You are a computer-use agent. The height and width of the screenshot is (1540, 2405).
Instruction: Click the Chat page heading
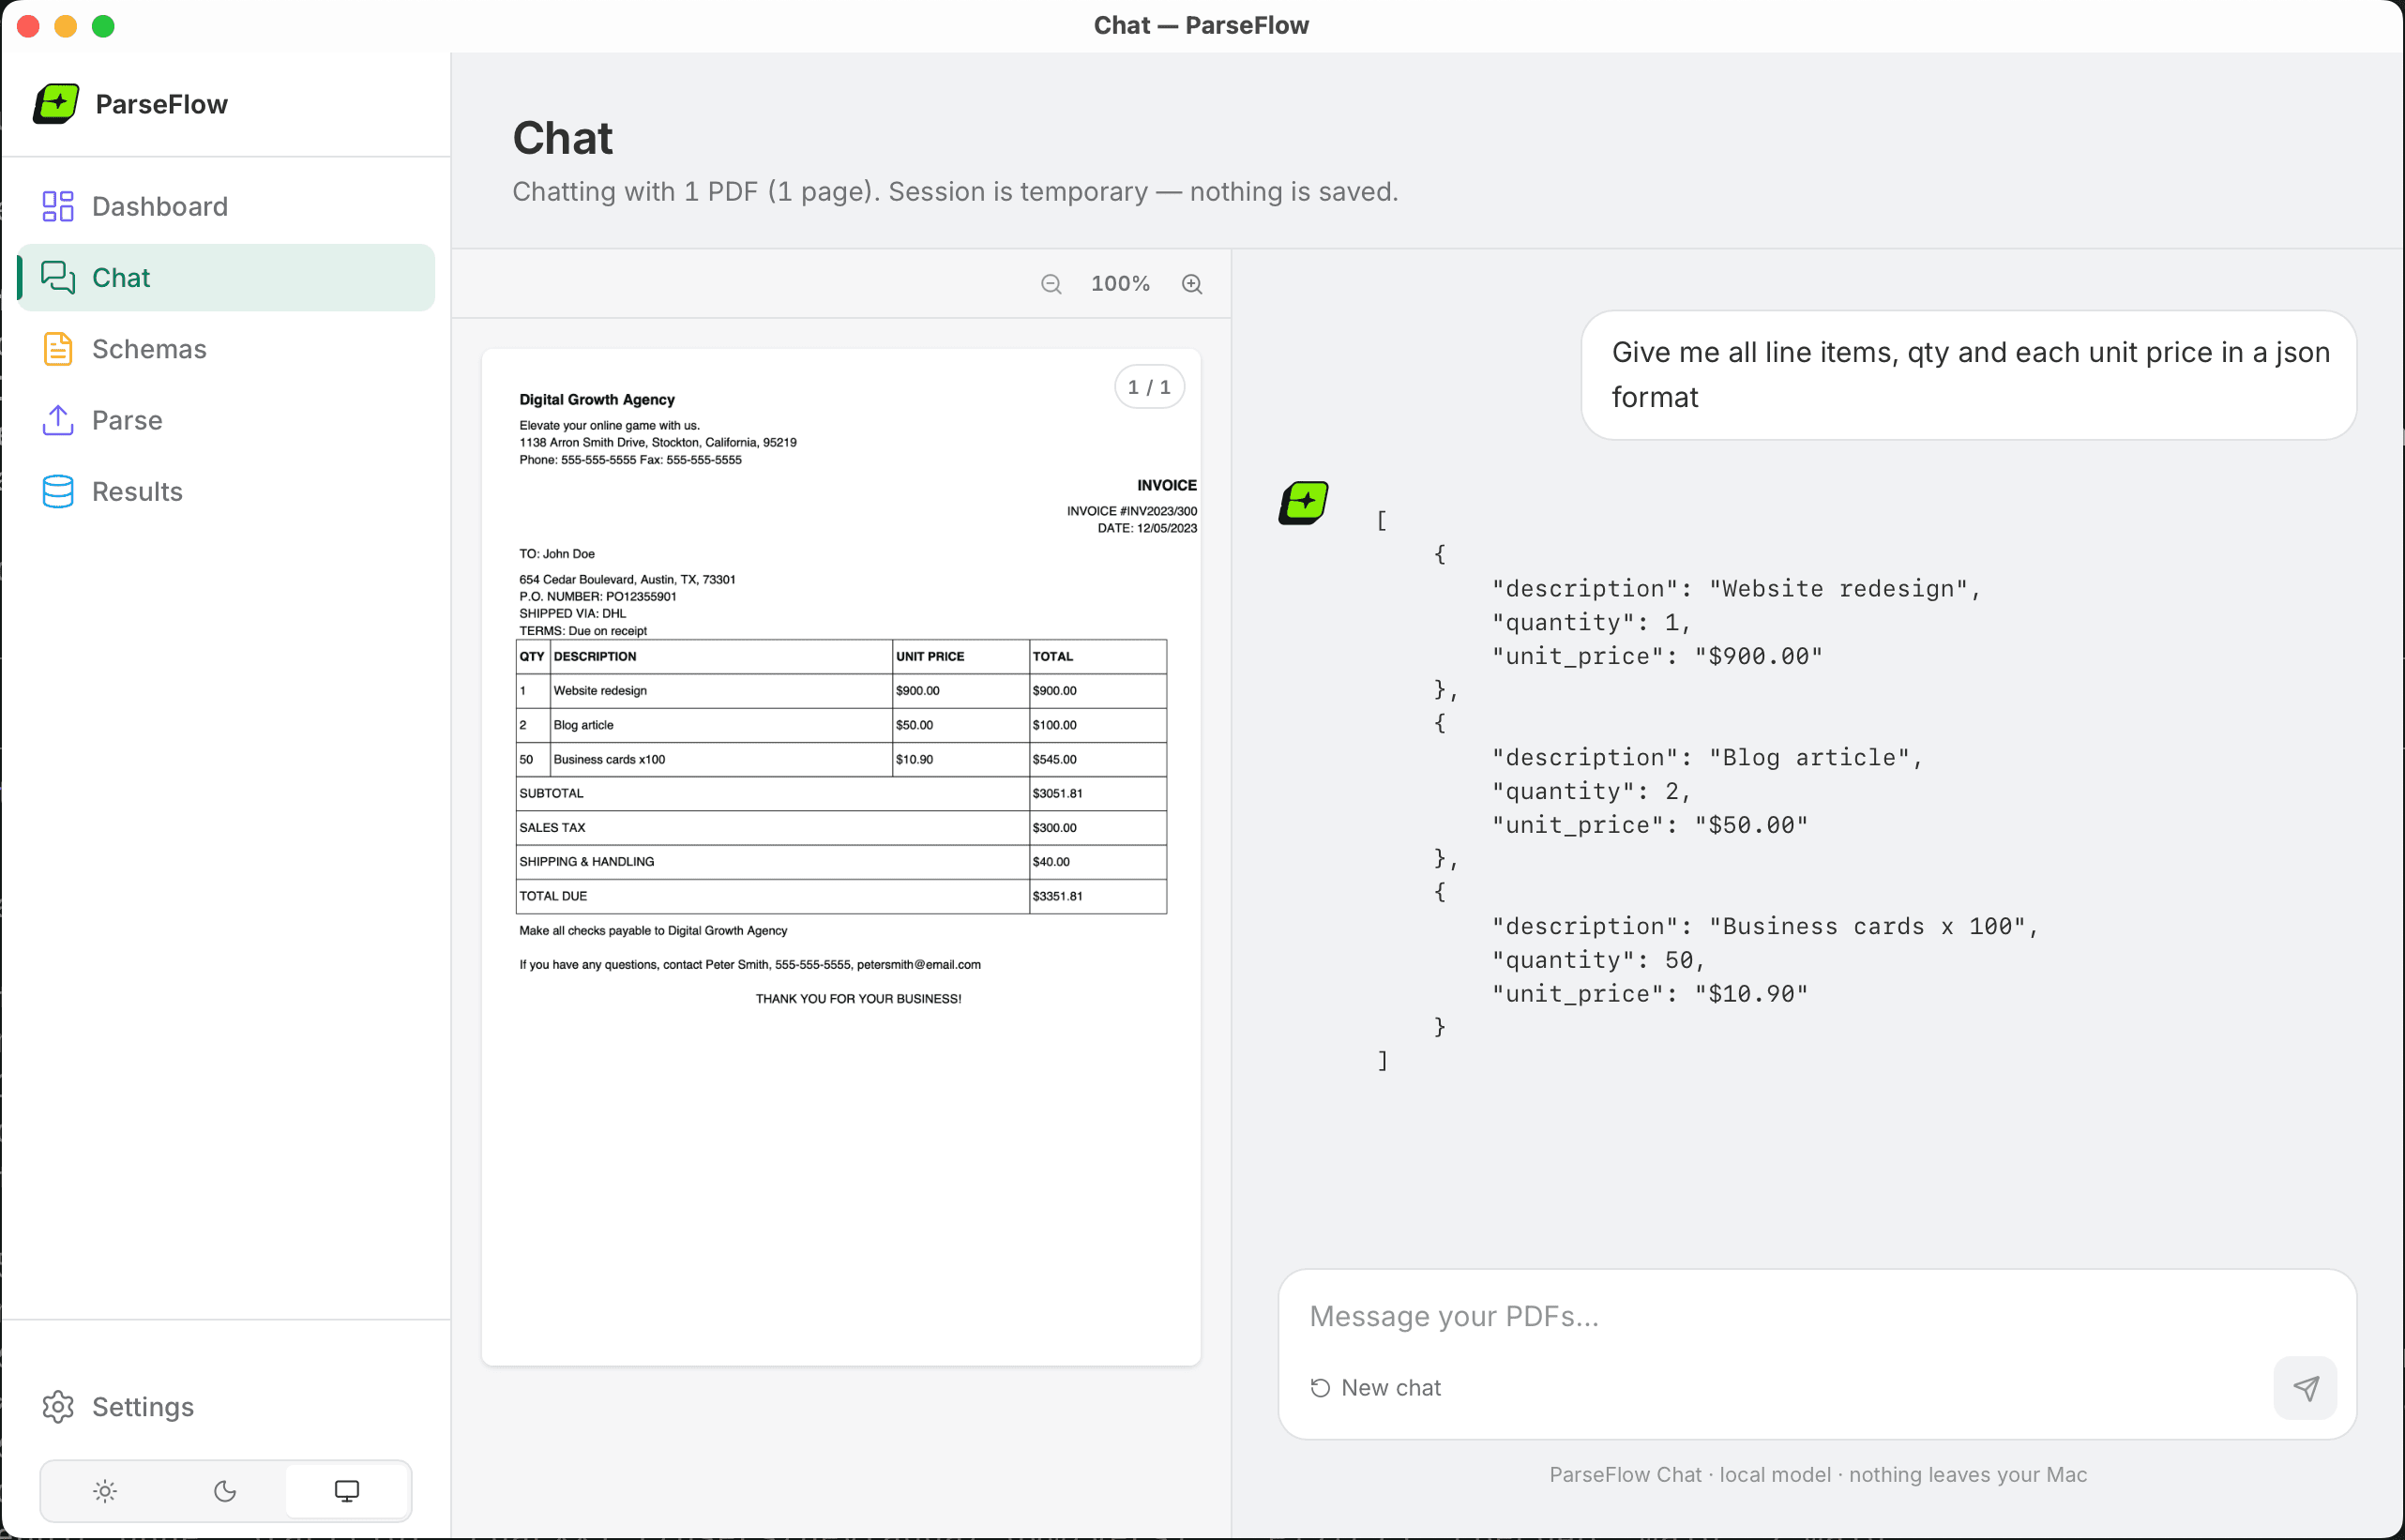click(563, 138)
